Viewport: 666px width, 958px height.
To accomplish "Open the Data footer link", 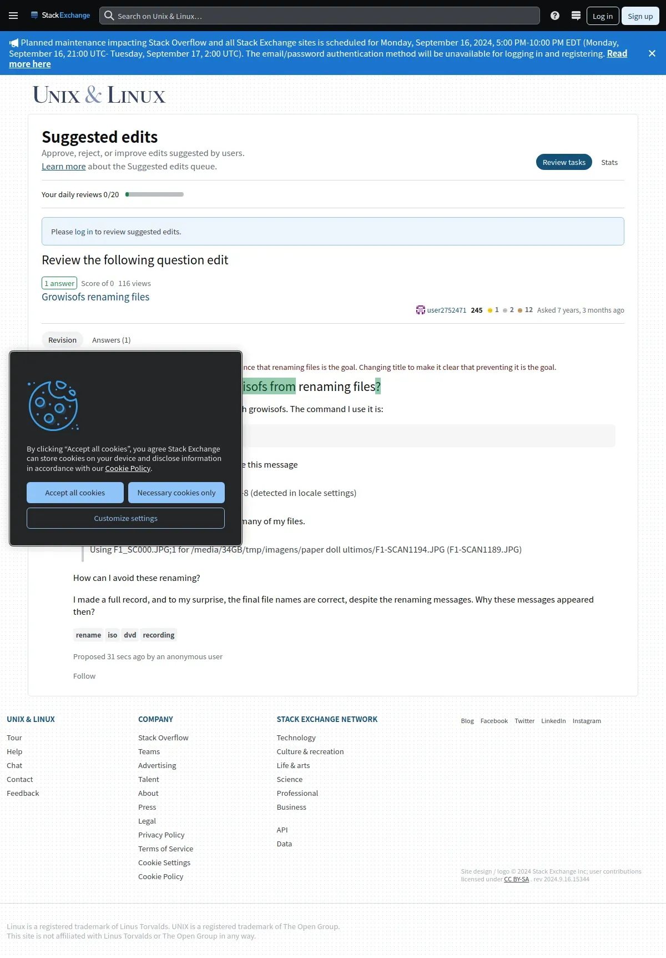I will pos(284,844).
